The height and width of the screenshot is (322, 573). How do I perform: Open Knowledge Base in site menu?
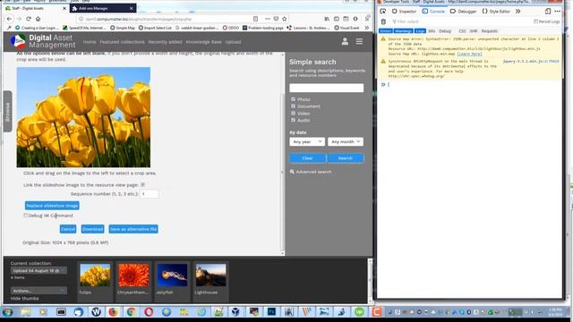[203, 42]
